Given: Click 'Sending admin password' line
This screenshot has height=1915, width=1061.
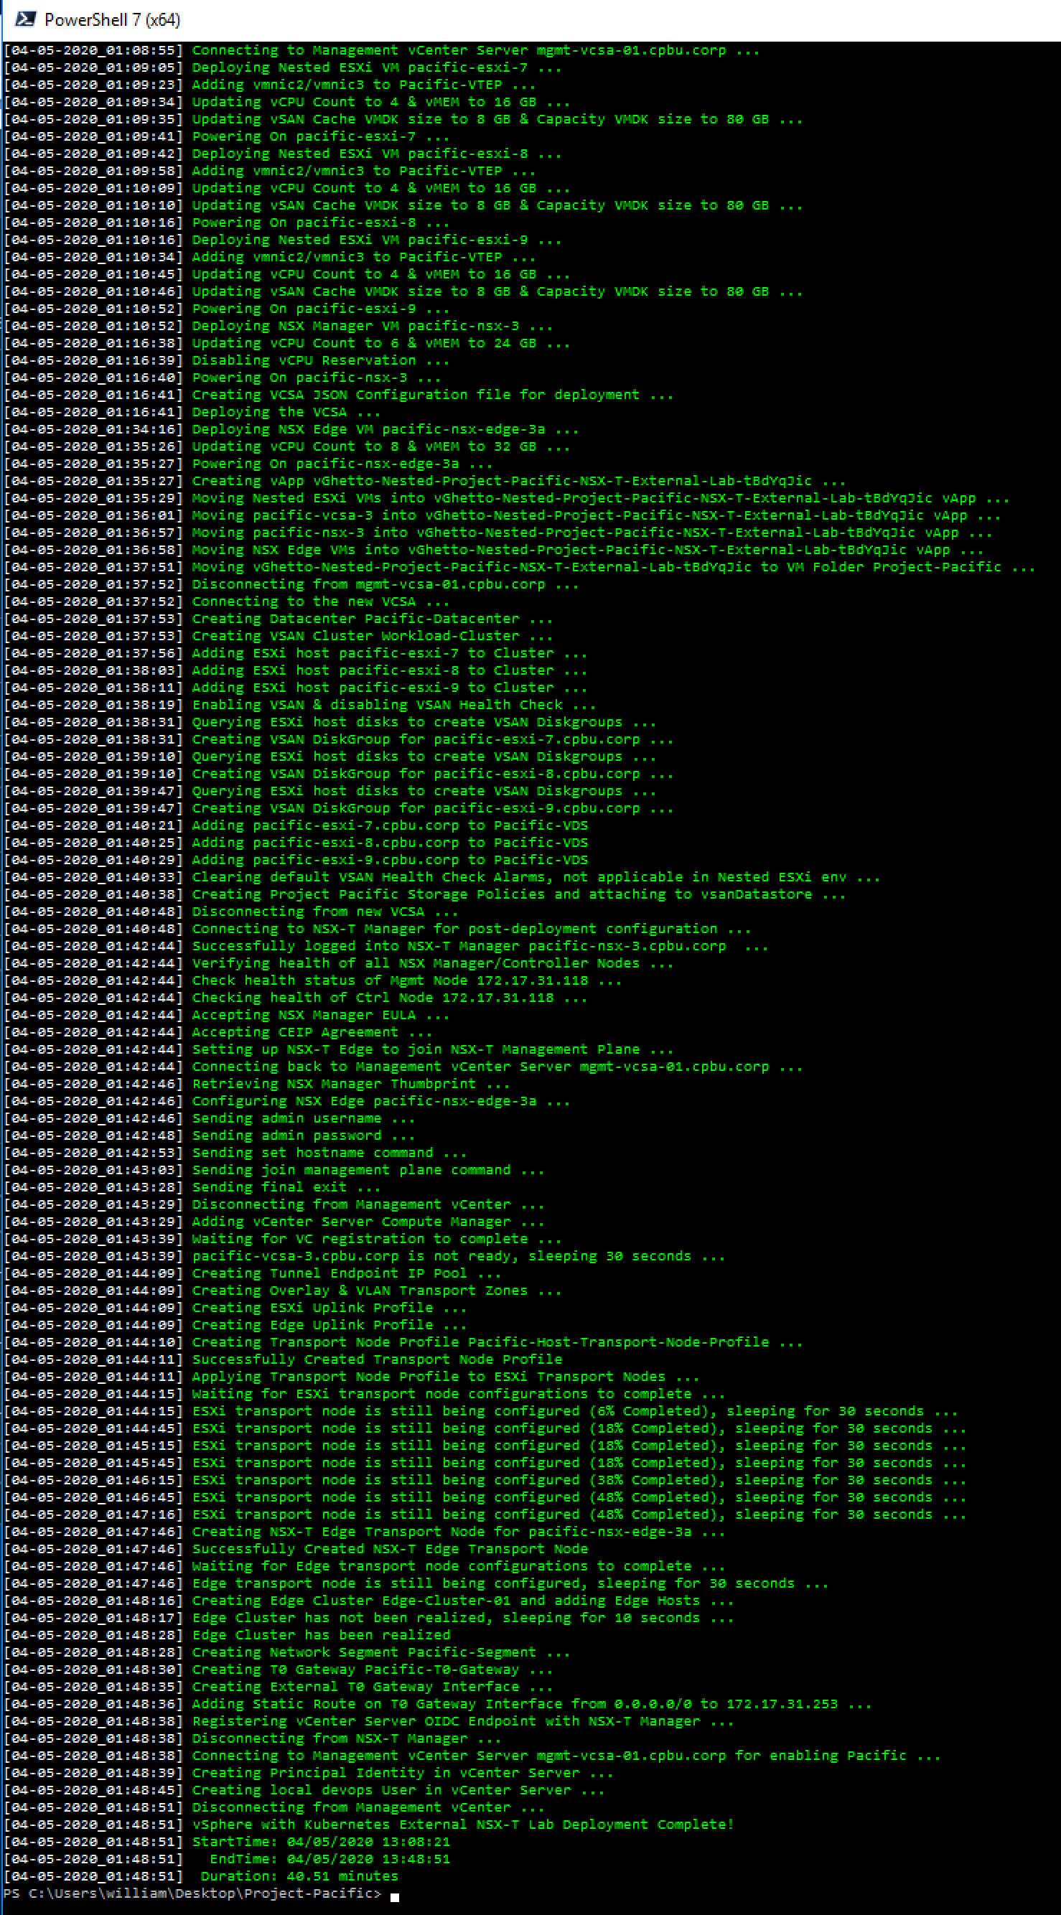Looking at the screenshot, I should [x=210, y=1136].
